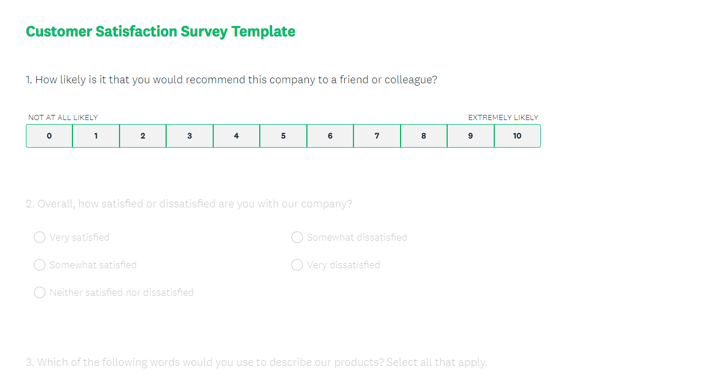Screen dimensions: 723x382
Task: Pick rating 2 on the recommendation scale
Action: point(143,136)
